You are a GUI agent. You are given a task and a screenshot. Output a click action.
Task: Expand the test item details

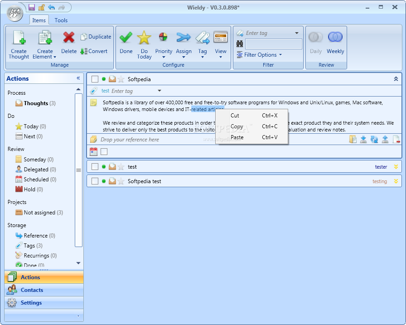[396, 166]
